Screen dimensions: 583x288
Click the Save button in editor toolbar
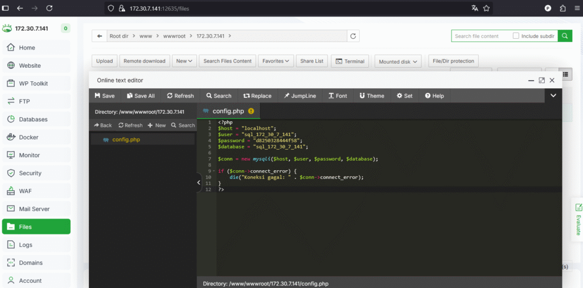coord(105,96)
